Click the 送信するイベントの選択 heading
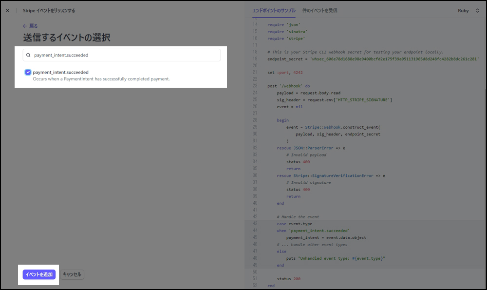The image size is (487, 290). 66,38
